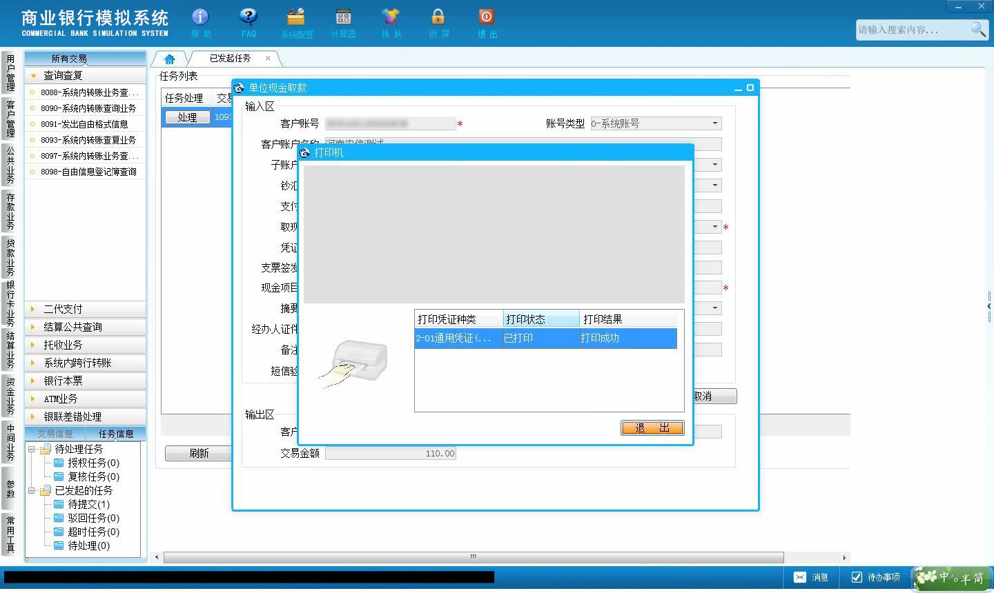Collapse the 待处理任务 tree node
This screenshot has height=593, width=994.
[31, 449]
